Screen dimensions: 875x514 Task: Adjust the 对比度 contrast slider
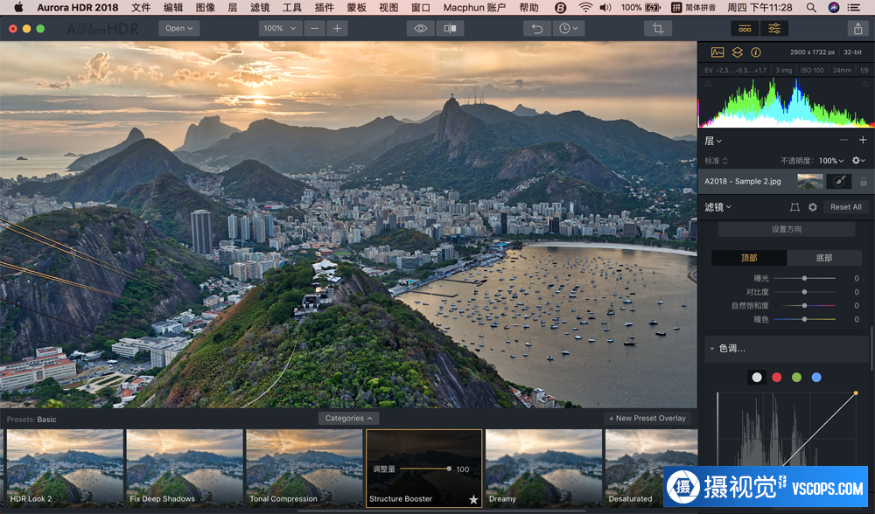tap(804, 292)
